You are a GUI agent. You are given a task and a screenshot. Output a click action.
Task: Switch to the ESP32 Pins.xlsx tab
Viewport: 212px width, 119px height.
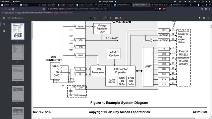179,5
